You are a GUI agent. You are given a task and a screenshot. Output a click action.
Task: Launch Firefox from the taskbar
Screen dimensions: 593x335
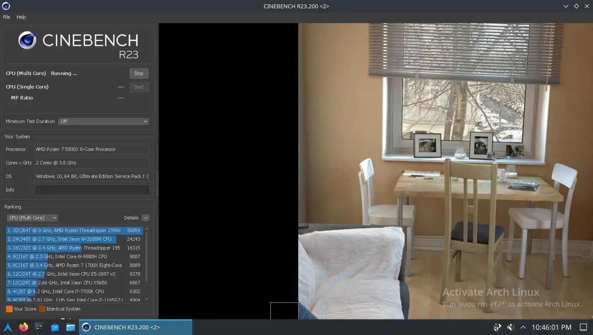(x=24, y=327)
